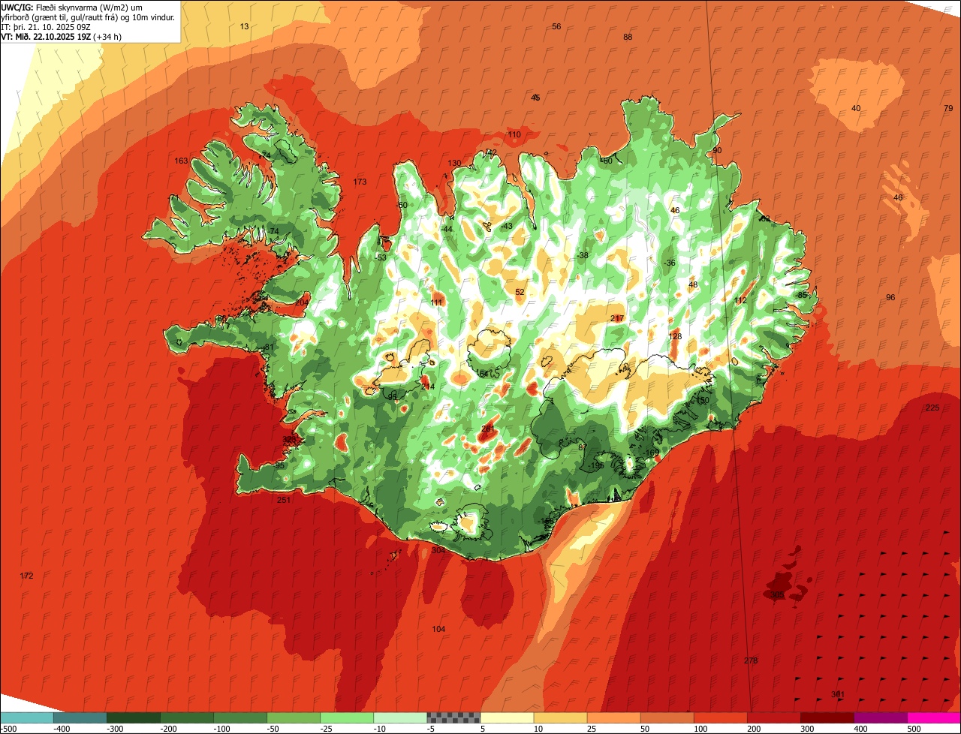
Task: Click the map value 56 over the northern sea
Action: (x=556, y=26)
